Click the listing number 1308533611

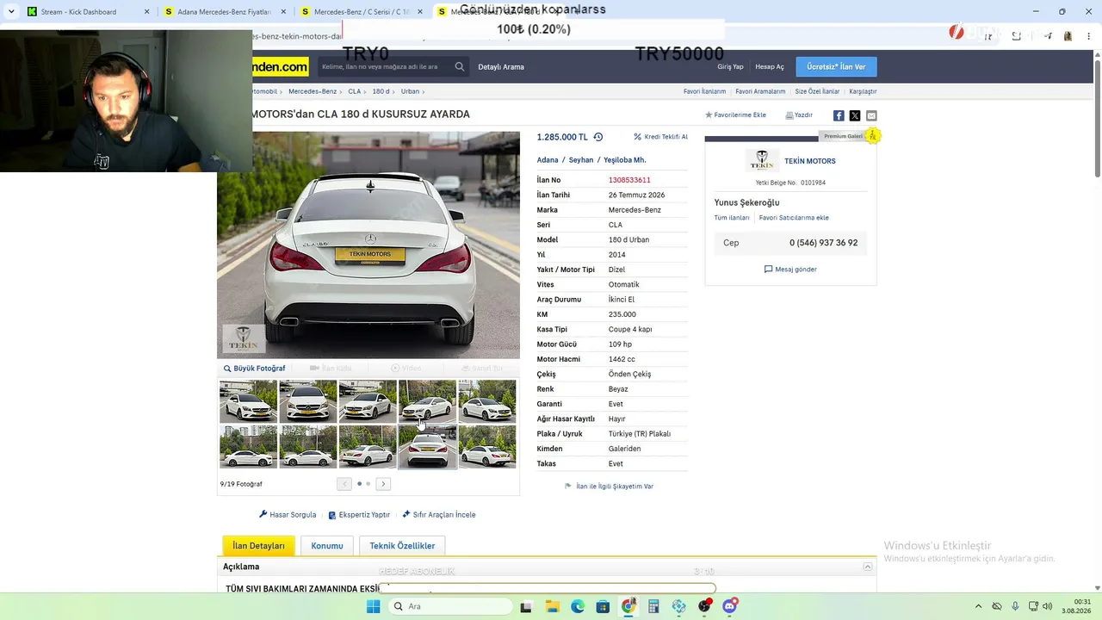pos(629,180)
